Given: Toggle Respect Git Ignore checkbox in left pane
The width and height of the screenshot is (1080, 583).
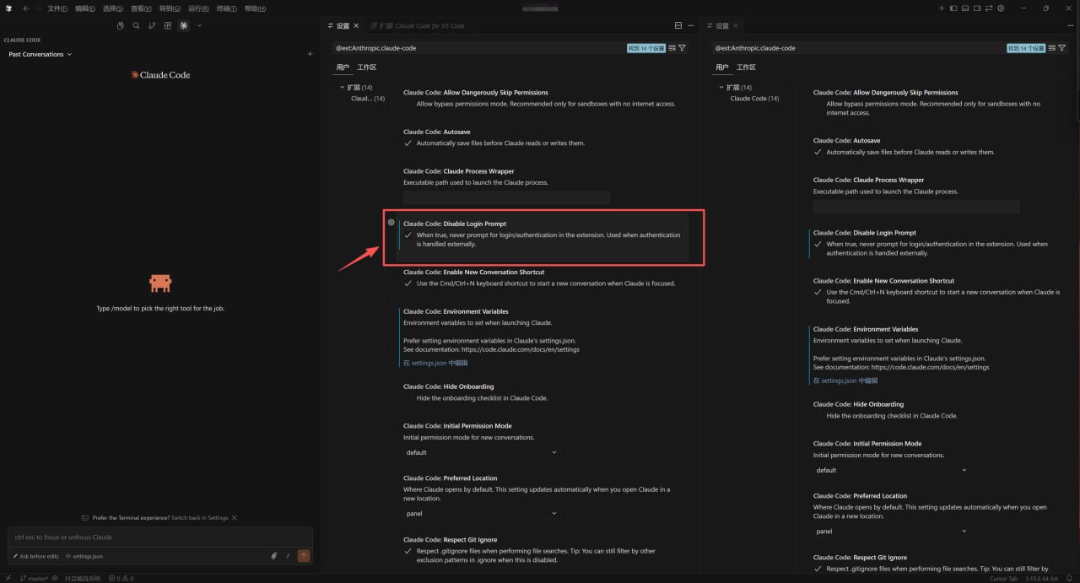Looking at the screenshot, I should (408, 551).
